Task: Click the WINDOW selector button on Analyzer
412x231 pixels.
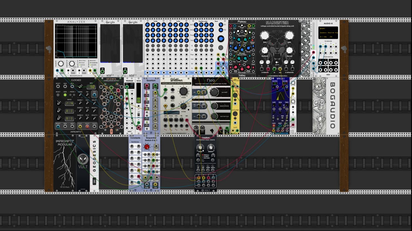Action: pos(92,67)
